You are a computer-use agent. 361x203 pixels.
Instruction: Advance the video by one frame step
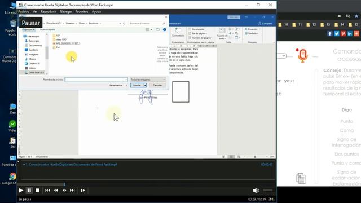coord(83,191)
